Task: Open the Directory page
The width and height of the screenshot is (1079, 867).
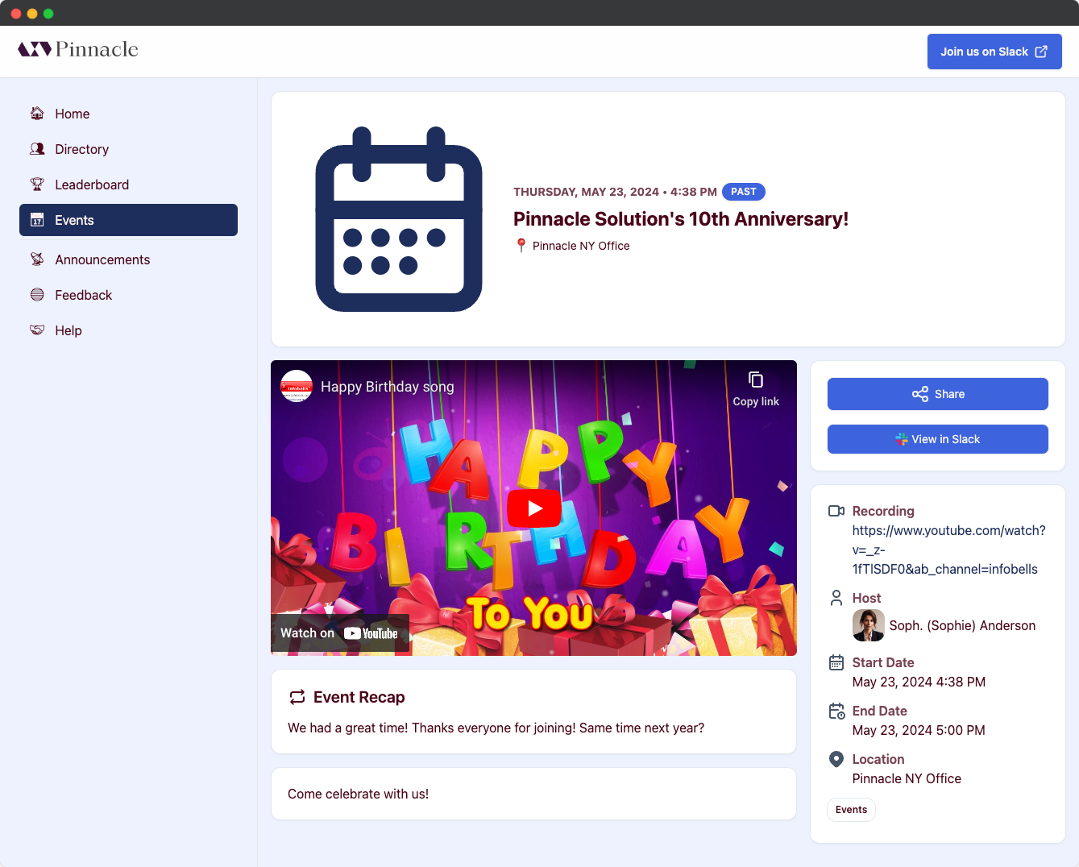Action: pyautogui.click(x=128, y=149)
